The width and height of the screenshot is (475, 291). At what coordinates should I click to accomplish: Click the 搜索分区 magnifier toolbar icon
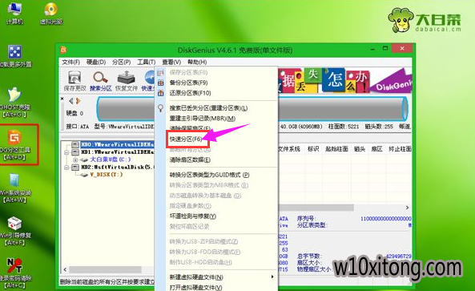pos(101,81)
